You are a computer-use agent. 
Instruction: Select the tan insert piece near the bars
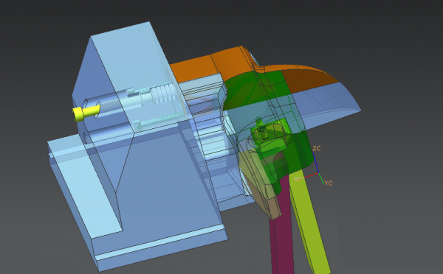[x=258, y=180]
